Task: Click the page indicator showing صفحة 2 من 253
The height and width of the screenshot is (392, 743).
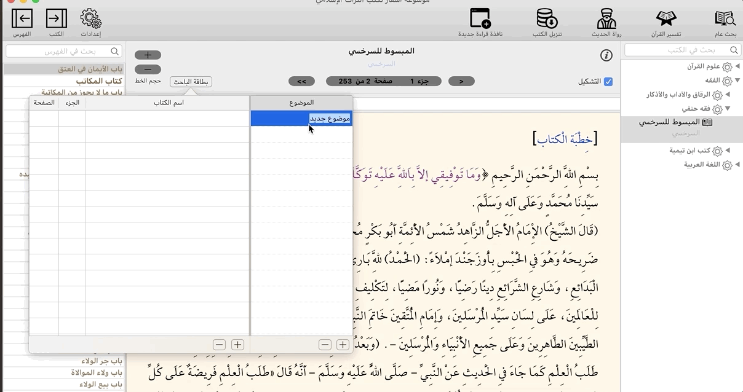Action: point(384,81)
